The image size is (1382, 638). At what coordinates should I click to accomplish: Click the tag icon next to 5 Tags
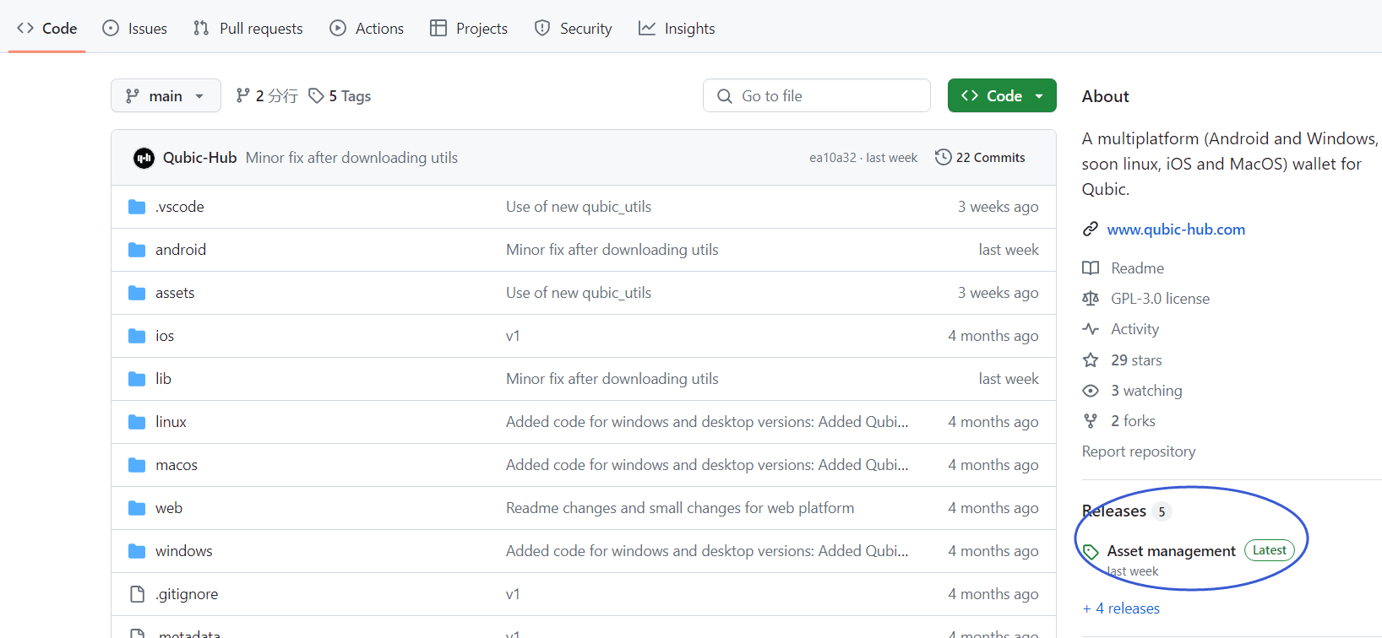coord(316,96)
